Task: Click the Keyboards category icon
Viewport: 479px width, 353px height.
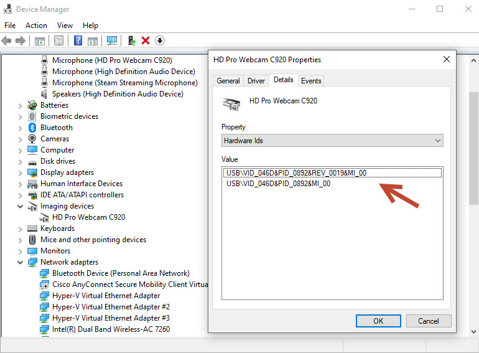Action: [32, 228]
